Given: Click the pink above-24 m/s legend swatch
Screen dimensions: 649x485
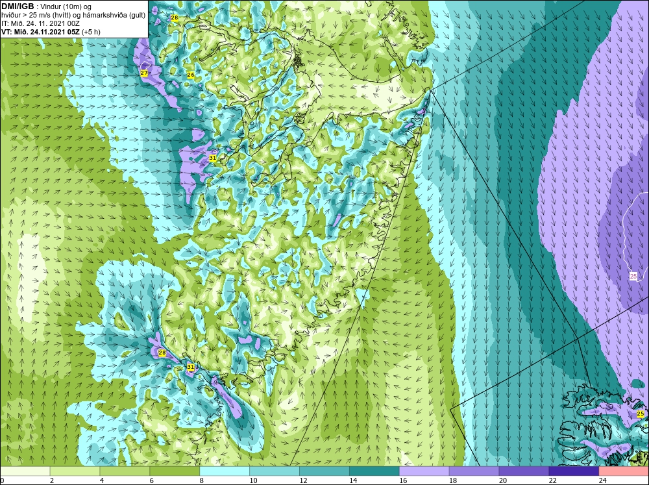Looking at the screenshot, I should click(624, 471).
